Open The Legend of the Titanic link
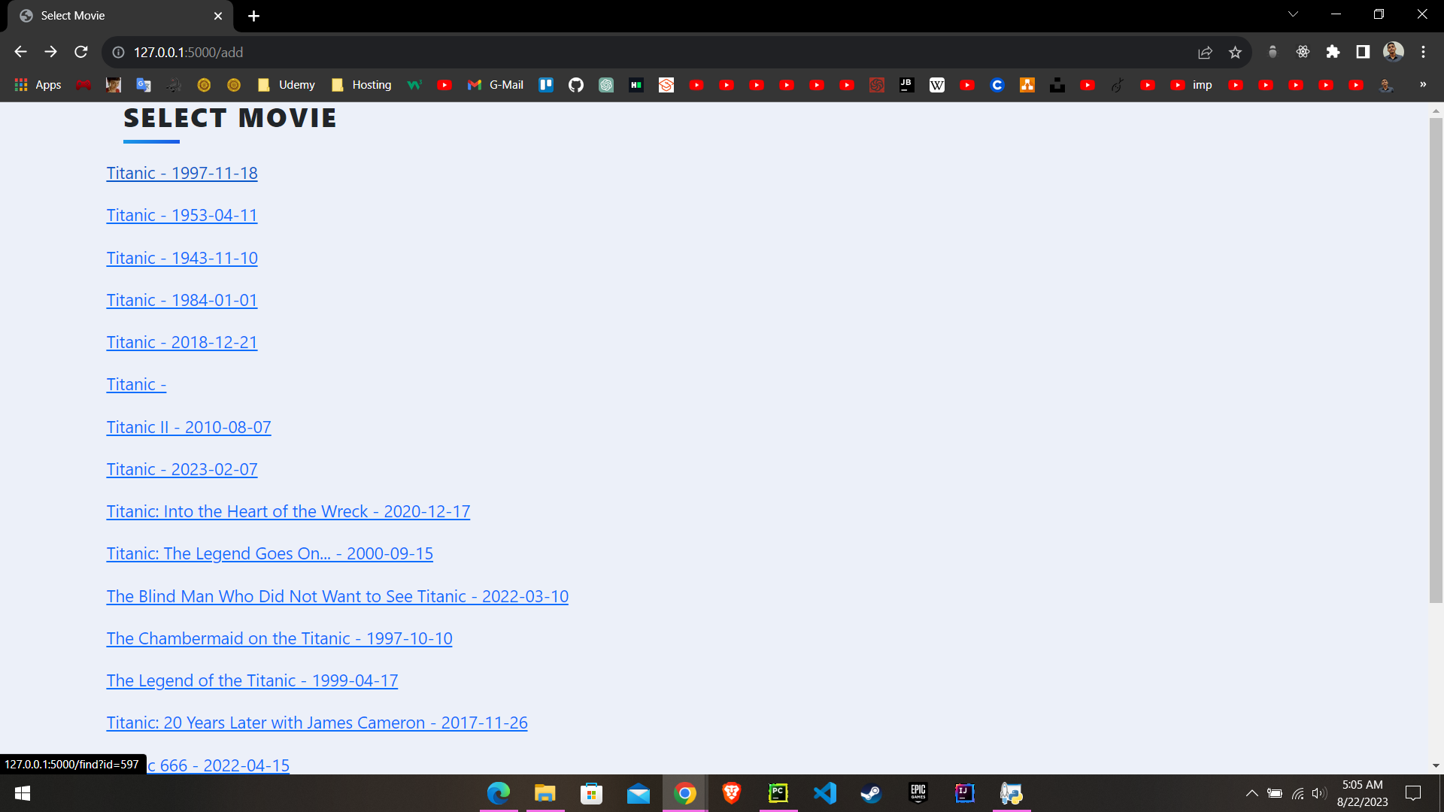 252,680
